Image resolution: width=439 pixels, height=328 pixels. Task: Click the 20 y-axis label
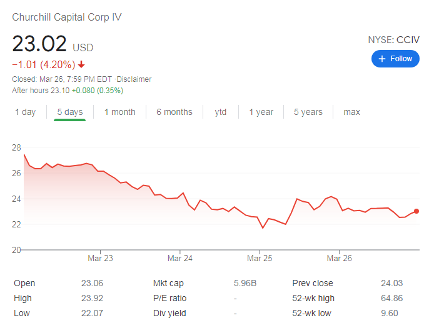[x=16, y=250]
